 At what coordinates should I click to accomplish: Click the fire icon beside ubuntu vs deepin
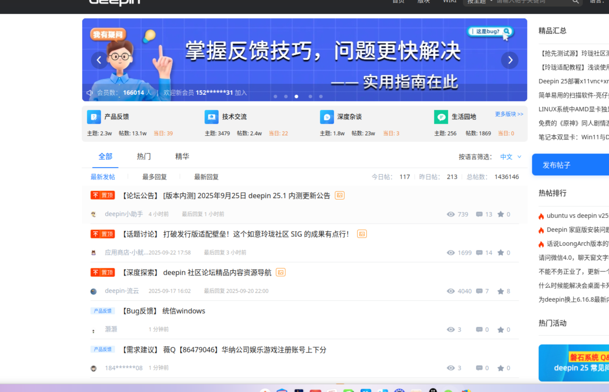tap(541, 216)
